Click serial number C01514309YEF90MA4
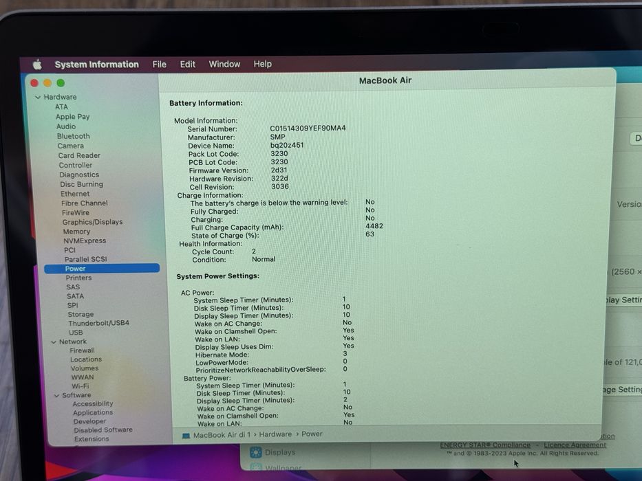This screenshot has height=481, width=642. pos(308,128)
